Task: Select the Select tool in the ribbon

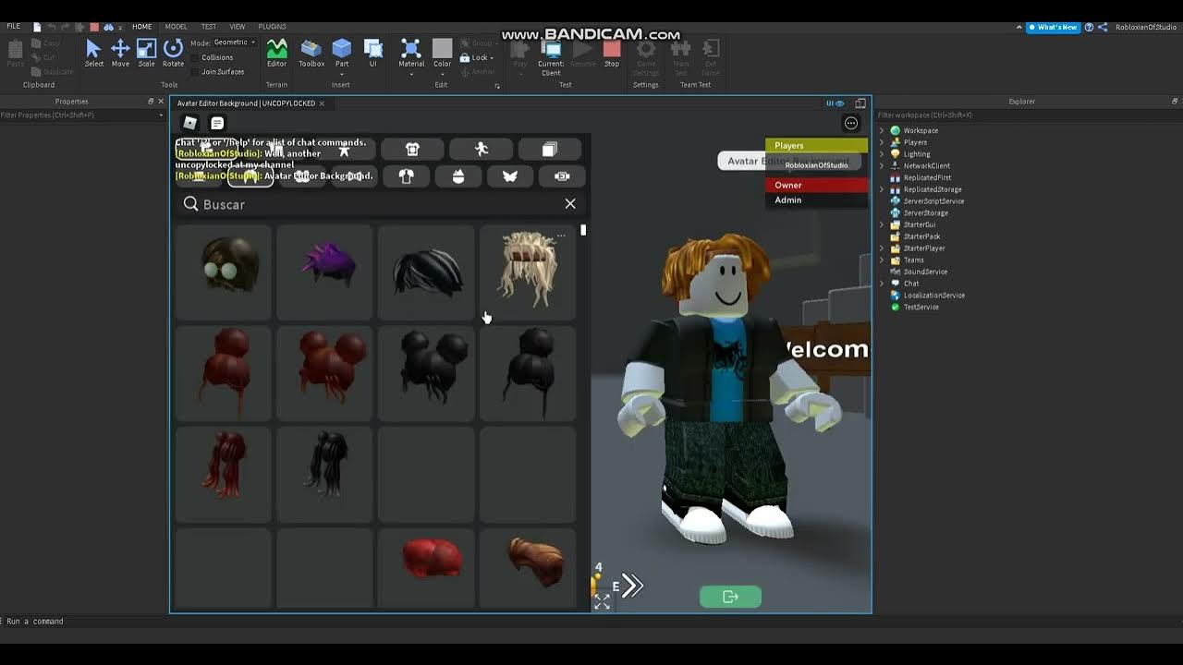Action: pos(93,53)
